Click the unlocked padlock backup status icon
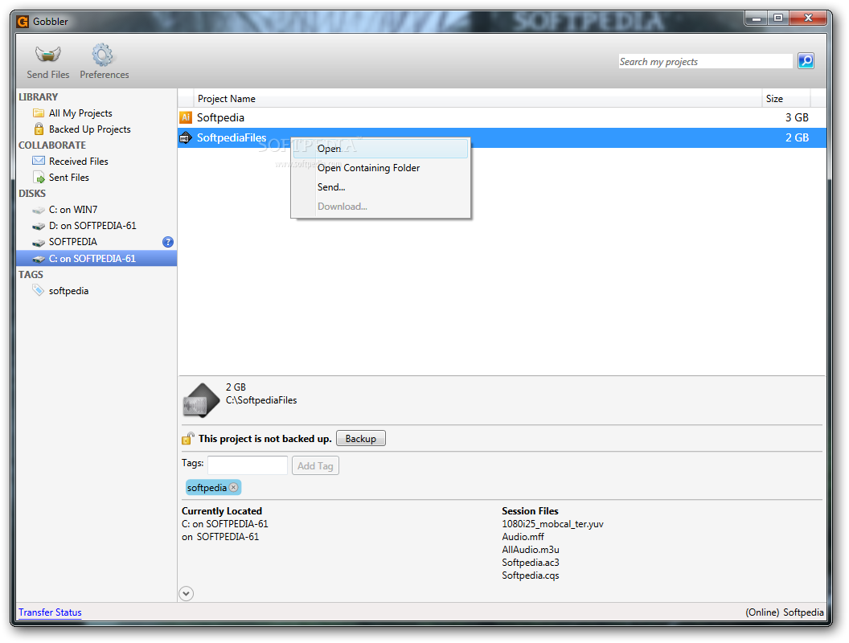 click(x=187, y=438)
